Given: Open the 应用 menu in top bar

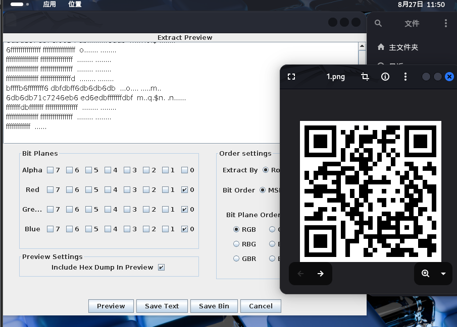Looking at the screenshot, I should (x=49, y=4).
